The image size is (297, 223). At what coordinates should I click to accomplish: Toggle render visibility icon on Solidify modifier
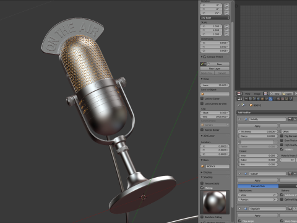tap(290, 119)
